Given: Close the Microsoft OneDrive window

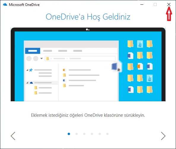Looking at the screenshot, I should 169,4.
